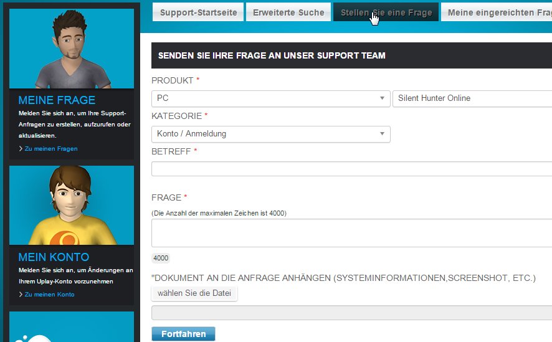Click the arrow icon beside Zu meinen Fragen
The width and height of the screenshot is (552, 342).
(21, 149)
